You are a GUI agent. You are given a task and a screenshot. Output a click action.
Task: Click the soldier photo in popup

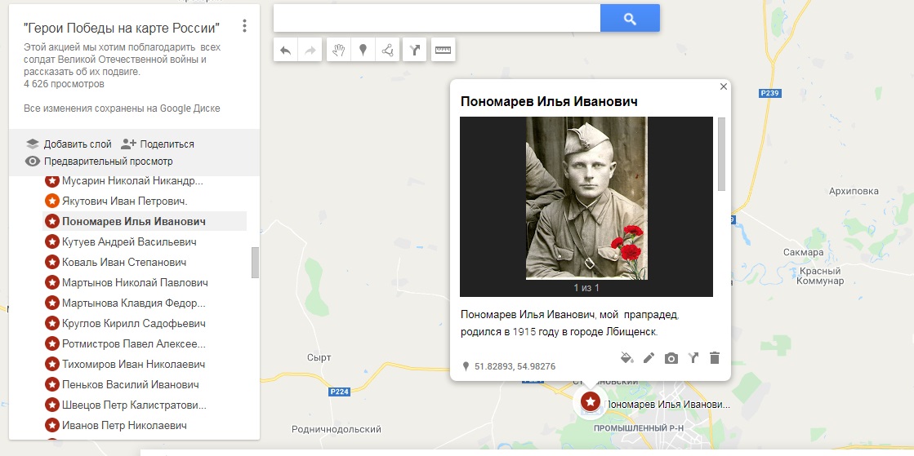tap(586, 198)
